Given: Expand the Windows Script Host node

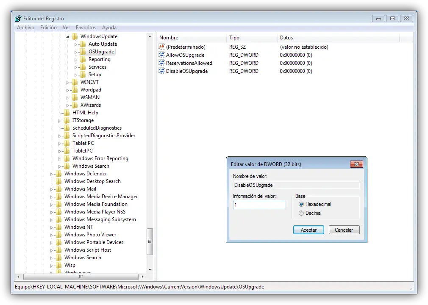Looking at the screenshot, I should 51,250.
